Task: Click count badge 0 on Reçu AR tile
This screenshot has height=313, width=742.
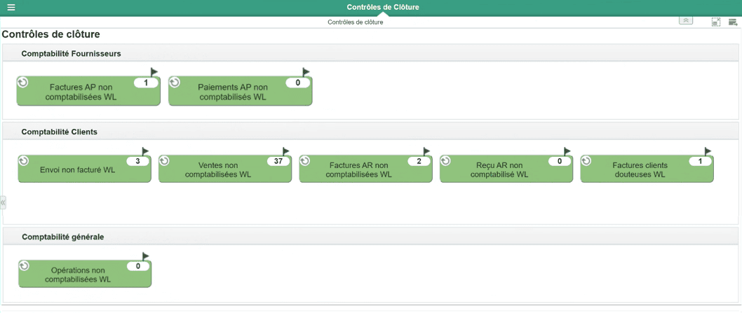Action: pos(560,161)
